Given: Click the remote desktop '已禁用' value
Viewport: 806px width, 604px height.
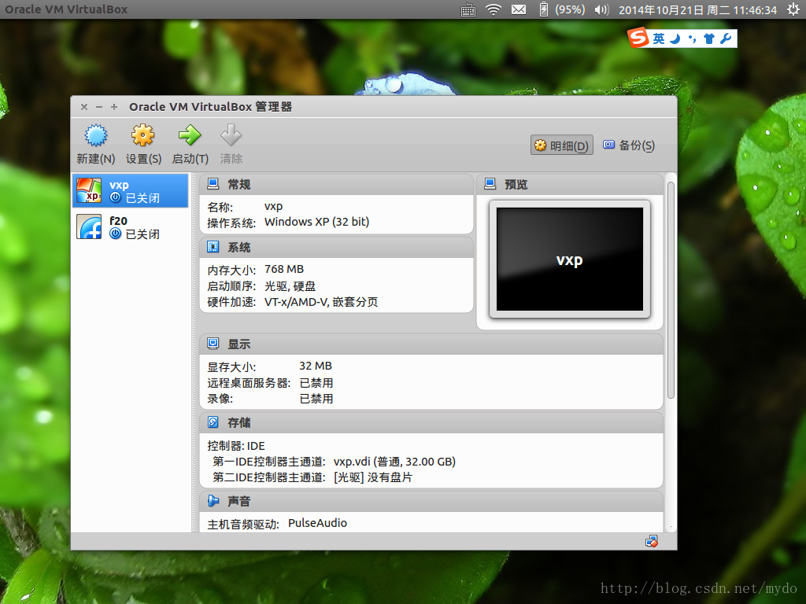Looking at the screenshot, I should (316, 383).
